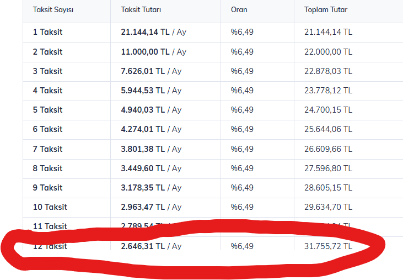Select the 5.944,53 TL / Ay installment amount
This screenshot has width=403, height=280.
point(151,91)
